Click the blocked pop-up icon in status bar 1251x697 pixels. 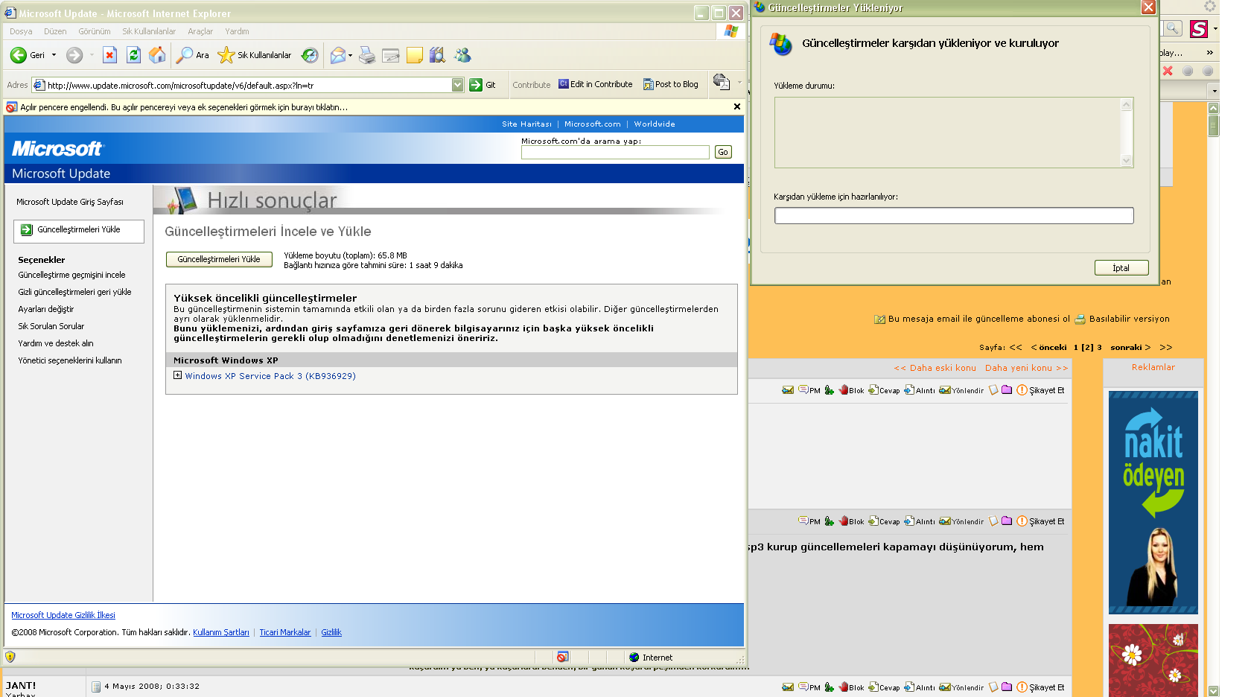click(563, 657)
